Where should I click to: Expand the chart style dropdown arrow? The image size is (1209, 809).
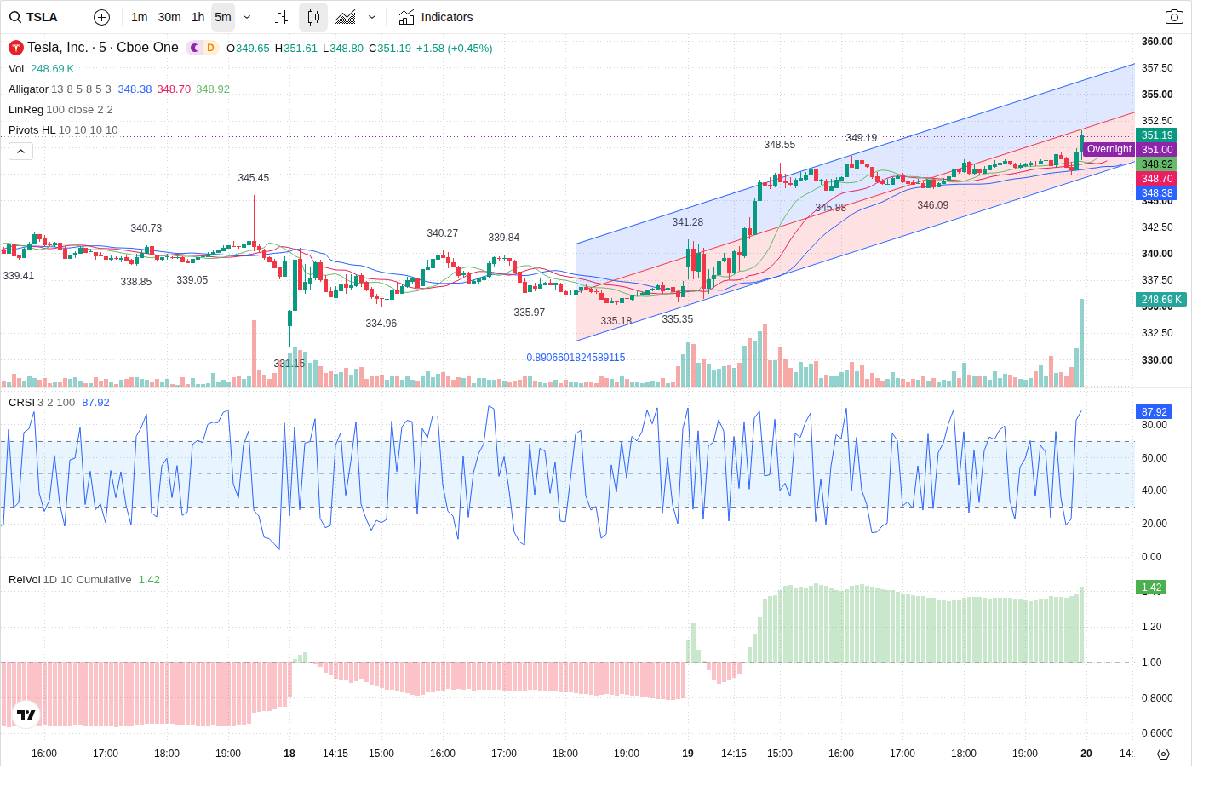coord(372,17)
